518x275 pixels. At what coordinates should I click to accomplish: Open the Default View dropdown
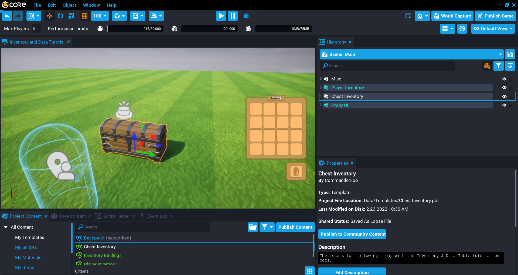(x=493, y=29)
